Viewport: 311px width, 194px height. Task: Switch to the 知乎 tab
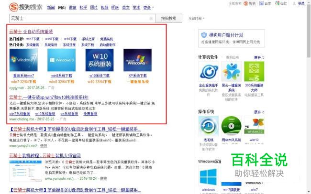[x=83, y=8]
